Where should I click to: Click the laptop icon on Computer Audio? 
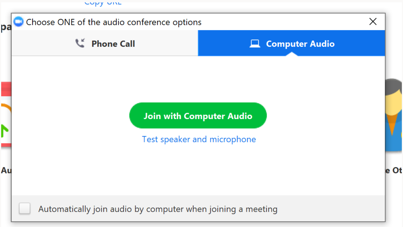pos(255,44)
